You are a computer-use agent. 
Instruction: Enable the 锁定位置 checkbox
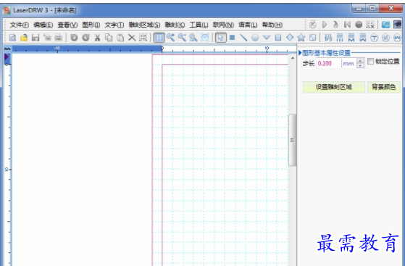[371, 62]
